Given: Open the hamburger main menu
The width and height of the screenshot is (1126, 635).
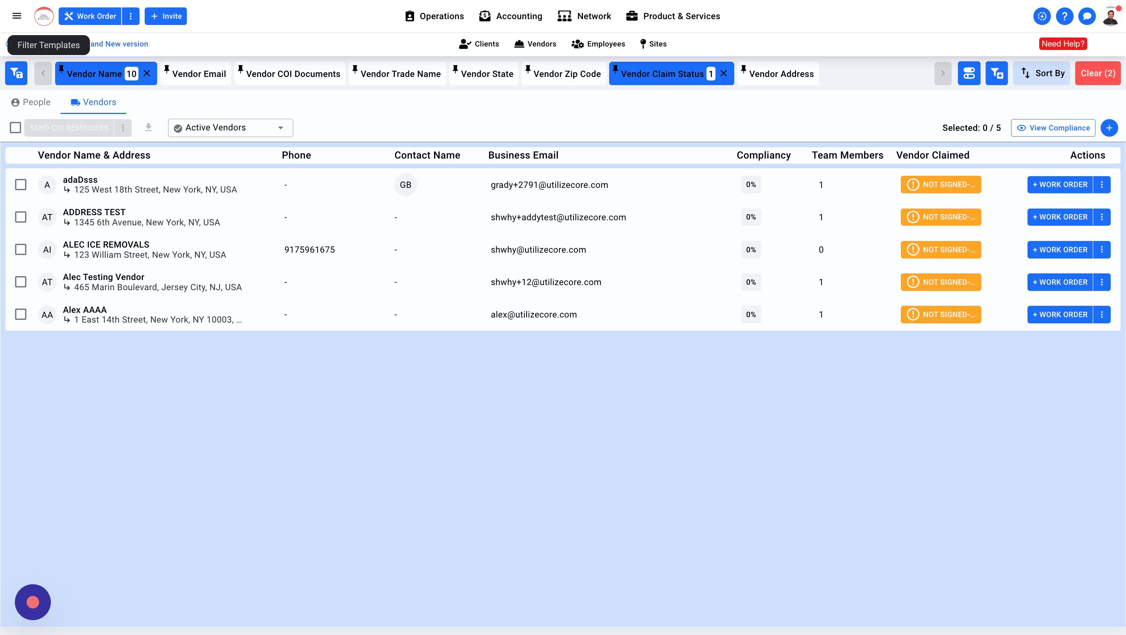Looking at the screenshot, I should coord(16,16).
